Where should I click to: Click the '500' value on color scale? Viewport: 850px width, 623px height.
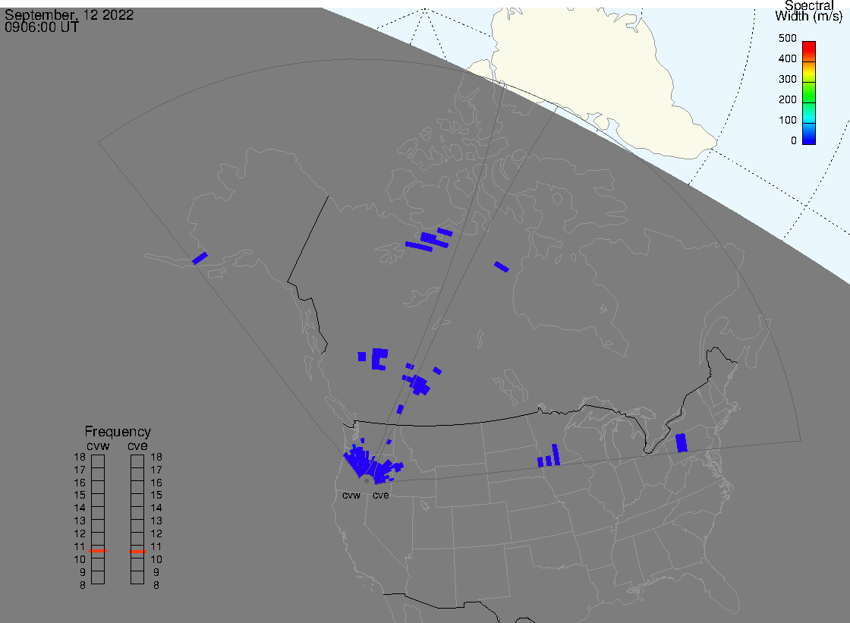787,38
